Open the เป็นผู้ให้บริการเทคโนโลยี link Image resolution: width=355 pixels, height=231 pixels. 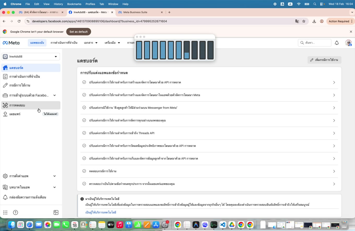(x=101, y=213)
